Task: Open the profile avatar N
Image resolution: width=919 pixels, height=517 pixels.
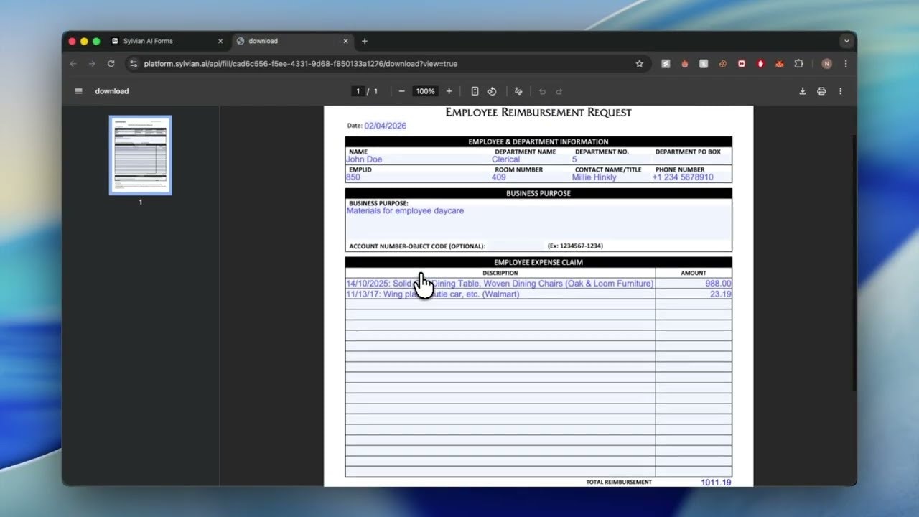Action: pyautogui.click(x=826, y=64)
